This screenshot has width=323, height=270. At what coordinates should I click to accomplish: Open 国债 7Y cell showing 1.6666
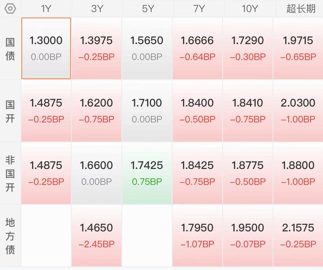[x=197, y=48]
